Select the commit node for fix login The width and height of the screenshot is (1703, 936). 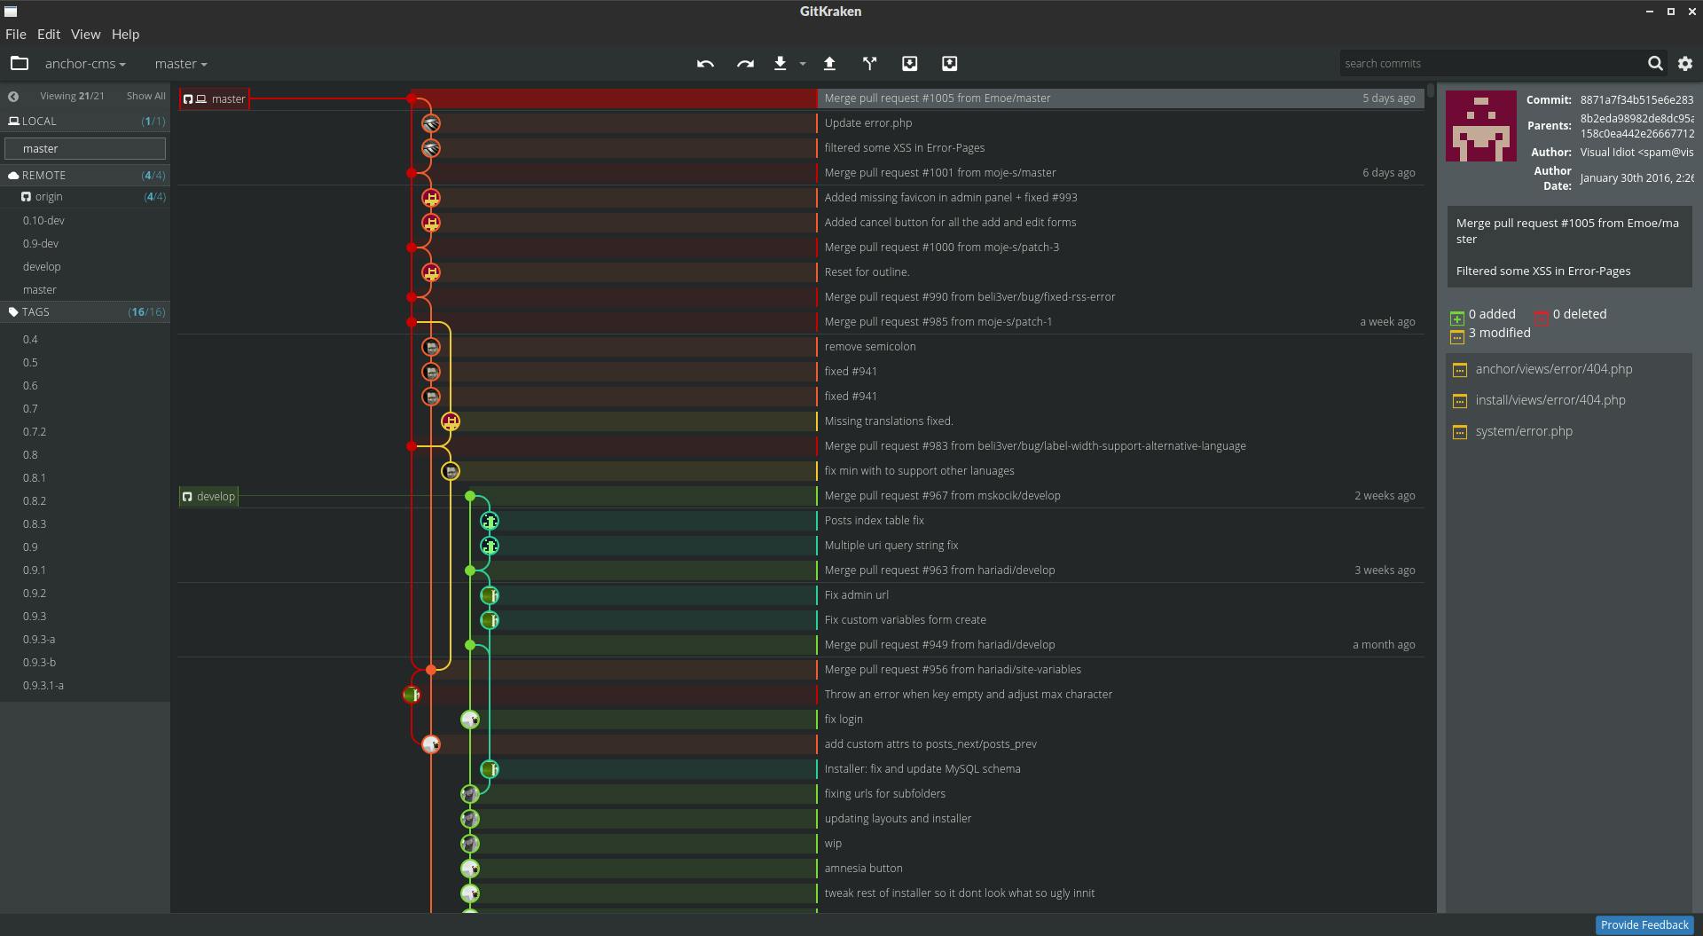470,720
